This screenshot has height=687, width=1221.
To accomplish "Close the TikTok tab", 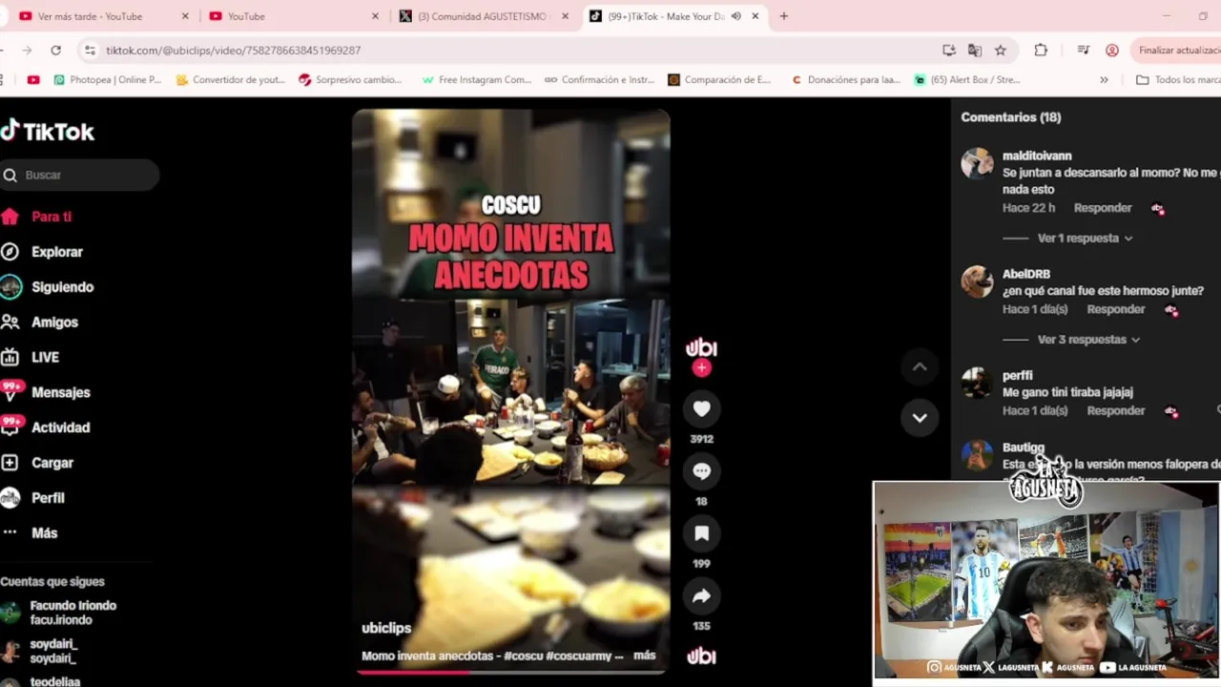I will [x=755, y=16].
